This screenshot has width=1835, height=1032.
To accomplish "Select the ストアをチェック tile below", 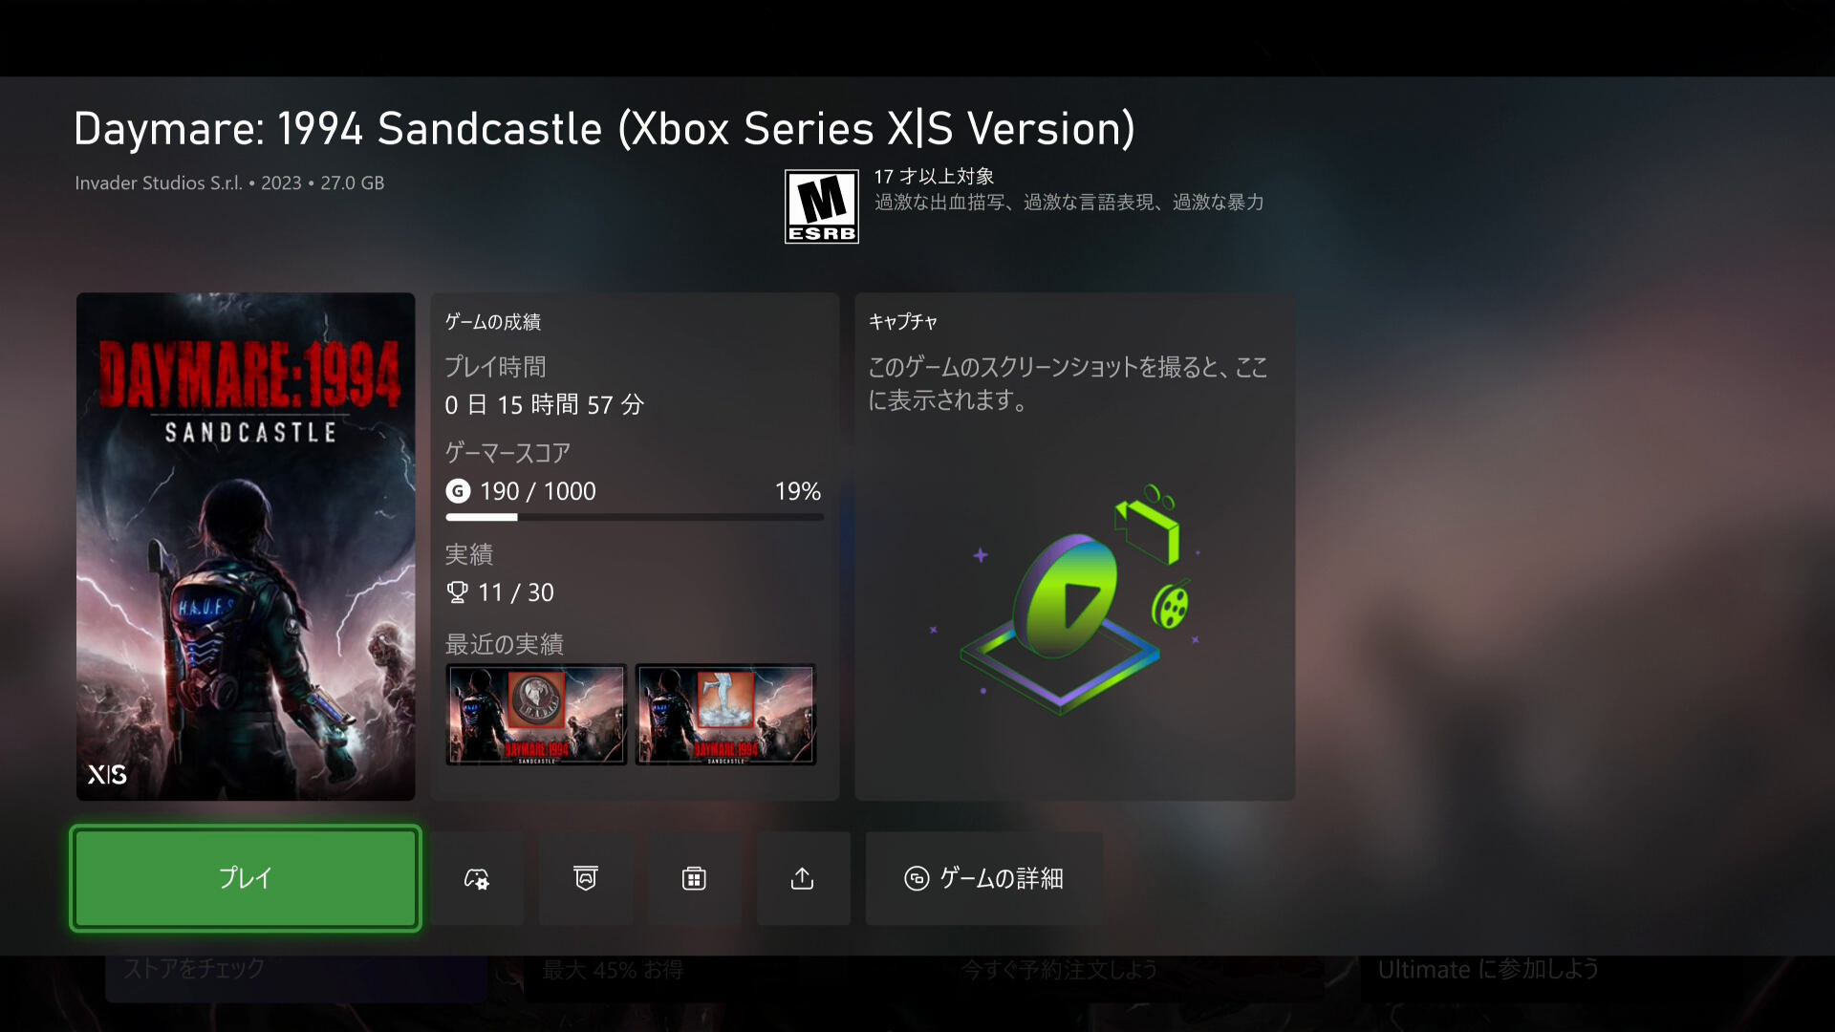I will click(x=296, y=978).
